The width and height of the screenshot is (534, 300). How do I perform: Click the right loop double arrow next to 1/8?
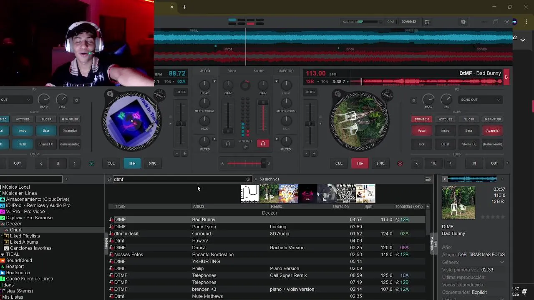(x=450, y=163)
